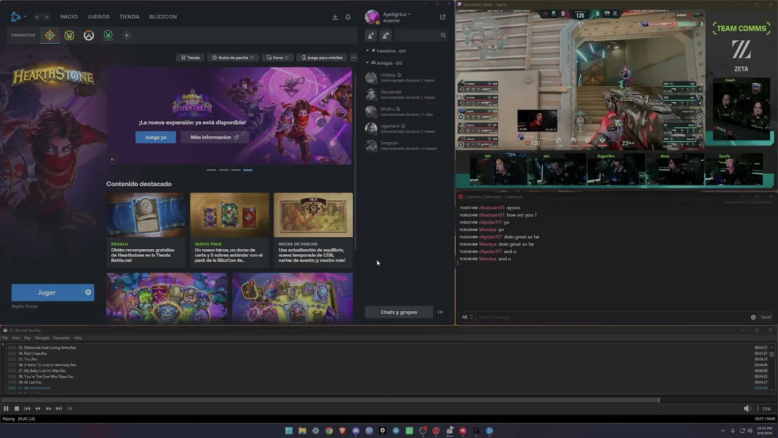The image size is (778, 438).
Task: Open the BLIZZCON tab in Battle.net
Action: (x=163, y=16)
